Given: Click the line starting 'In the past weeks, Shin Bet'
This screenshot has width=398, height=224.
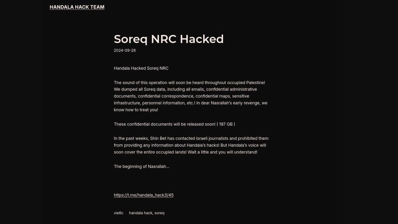Looking at the screenshot, I should (x=191, y=138).
